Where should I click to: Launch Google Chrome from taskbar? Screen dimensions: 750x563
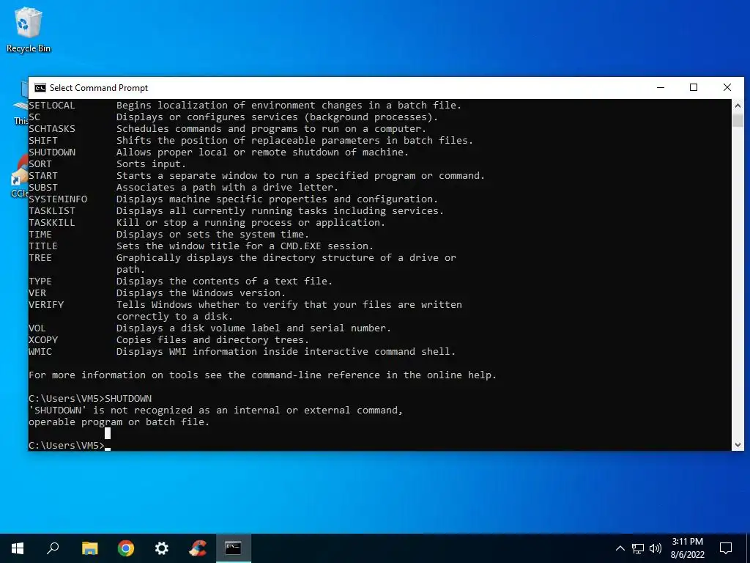[x=126, y=548]
